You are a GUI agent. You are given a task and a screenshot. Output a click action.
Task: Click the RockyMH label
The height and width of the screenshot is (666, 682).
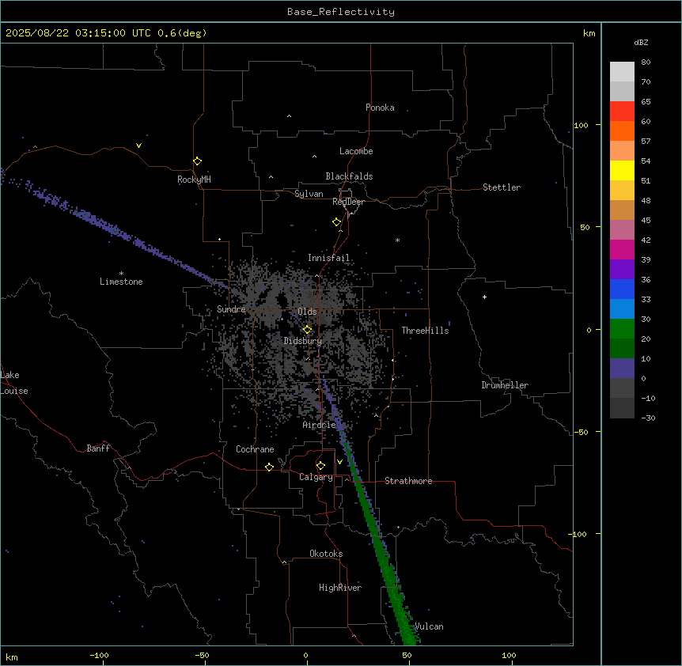pos(194,180)
